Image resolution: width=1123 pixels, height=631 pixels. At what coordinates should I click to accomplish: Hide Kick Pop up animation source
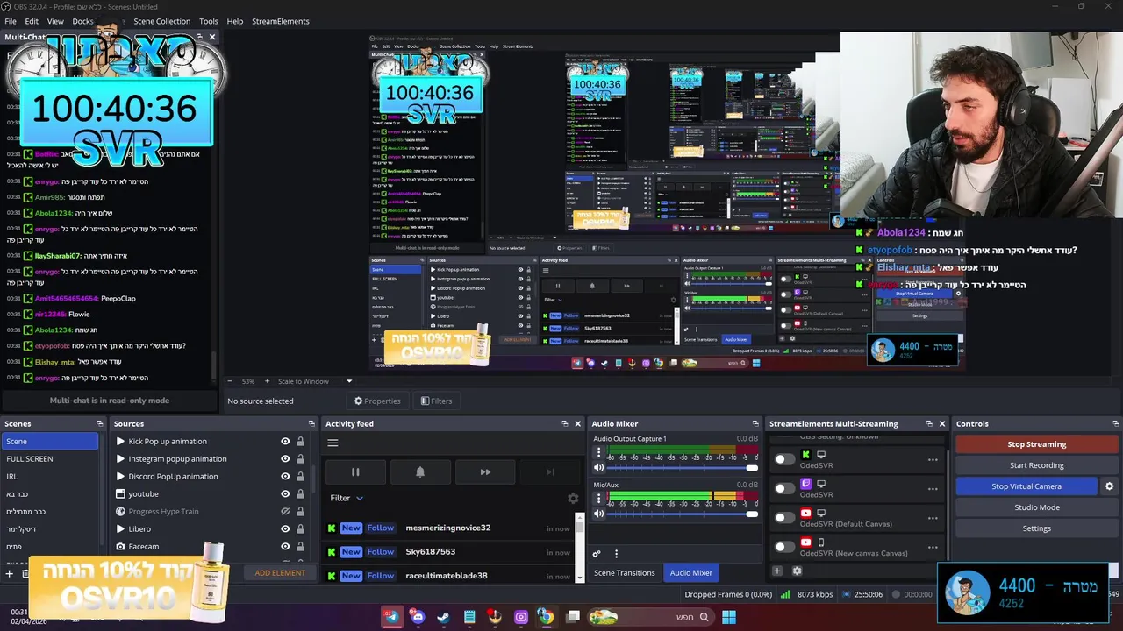pos(285,442)
